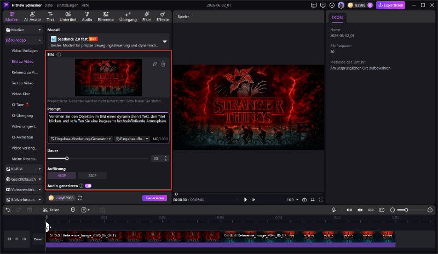
Task: Delete the selected timeline clip
Action: tap(30, 210)
